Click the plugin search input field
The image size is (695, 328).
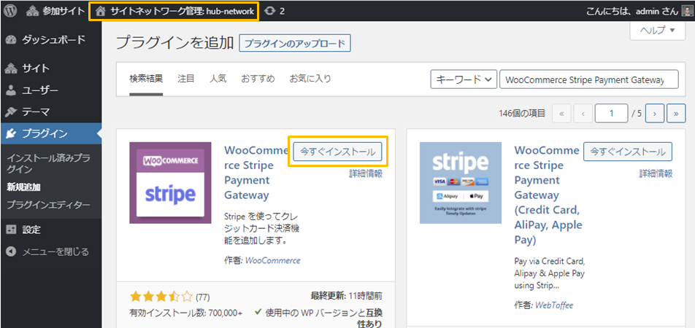588,79
